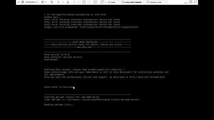Close the Gelar EHCP SERVER tab

[144, 2]
